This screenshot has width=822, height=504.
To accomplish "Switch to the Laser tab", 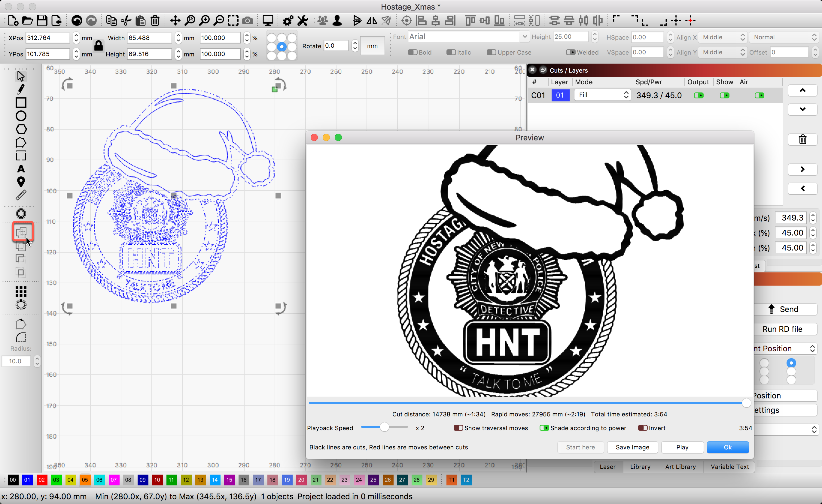I will [607, 467].
